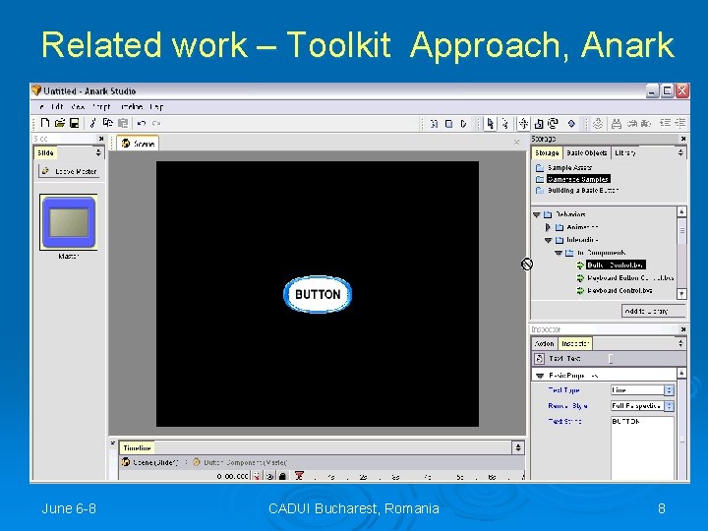Collapse the Interactive tree folder
This screenshot has width=708, height=531.
[548, 240]
